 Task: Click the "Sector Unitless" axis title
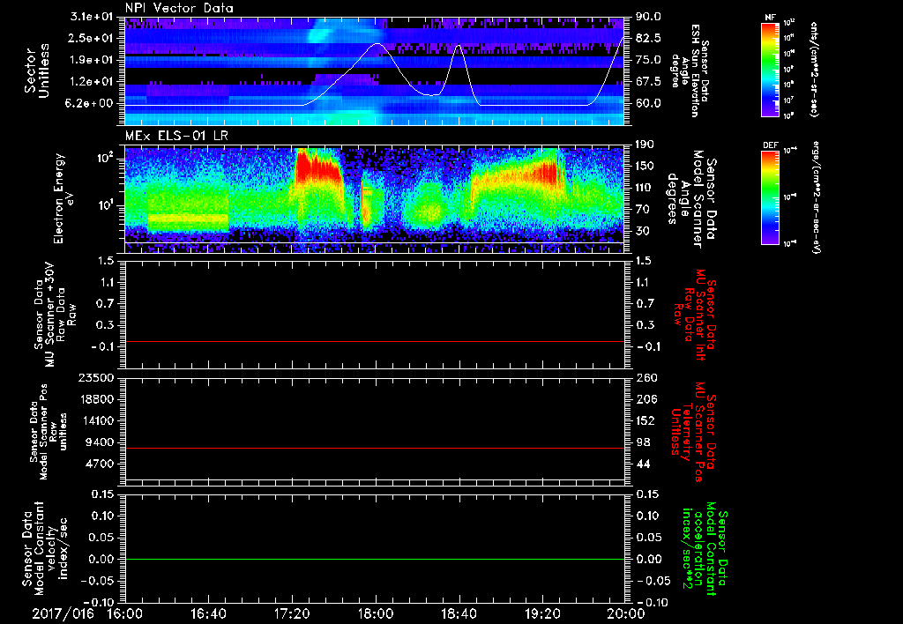pyautogui.click(x=37, y=71)
